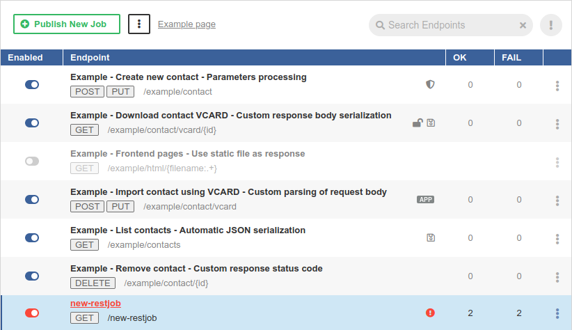Click the exclamation alert icon beside search box
This screenshot has width=572, height=330.
click(x=550, y=25)
